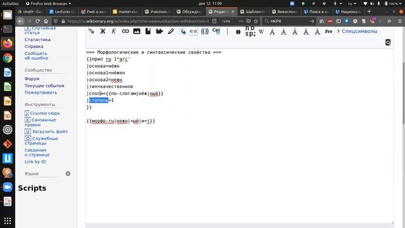Open Загрузить файл upload link
Image resolution: width=405 pixels, height=228 pixels.
coord(50,131)
